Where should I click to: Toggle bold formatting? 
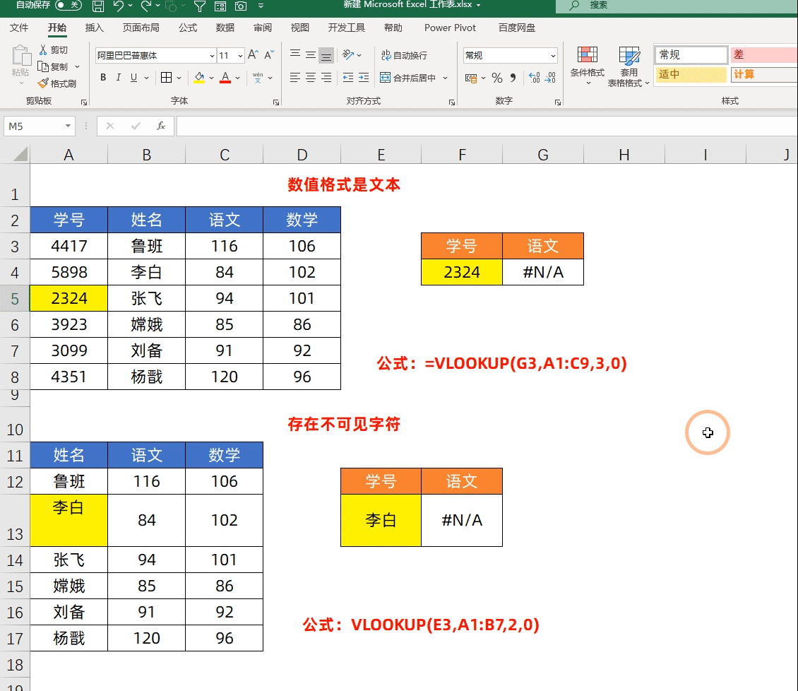(103, 78)
